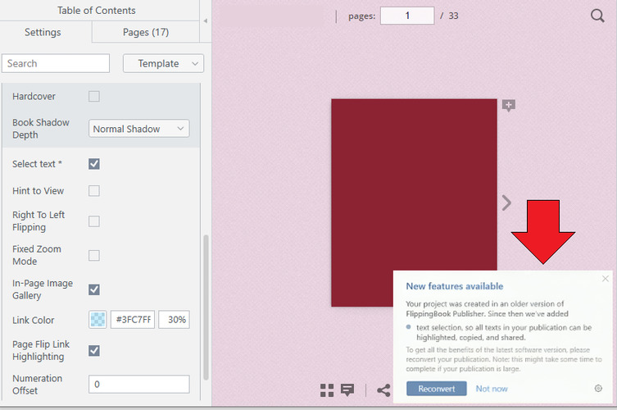Click the '/ 33' total pages text
The width and height of the screenshot is (617, 410).
tap(449, 16)
